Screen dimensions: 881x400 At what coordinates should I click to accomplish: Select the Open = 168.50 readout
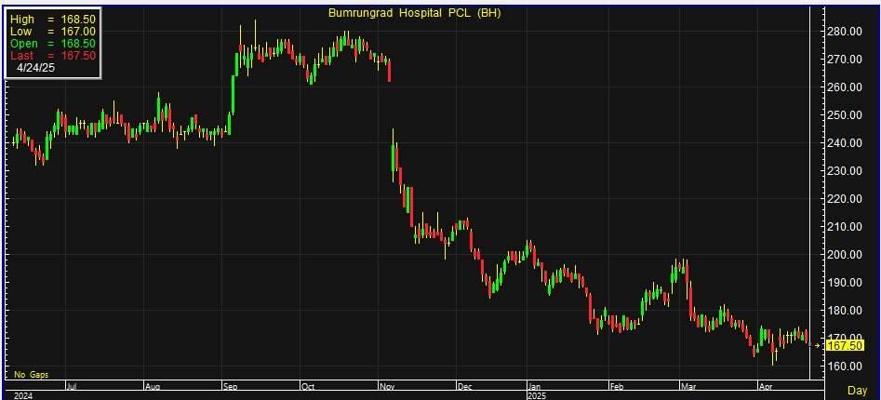53,44
